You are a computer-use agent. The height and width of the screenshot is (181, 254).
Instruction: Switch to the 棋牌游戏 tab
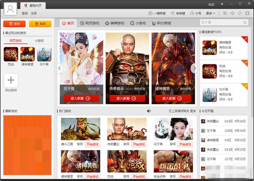[115, 23]
